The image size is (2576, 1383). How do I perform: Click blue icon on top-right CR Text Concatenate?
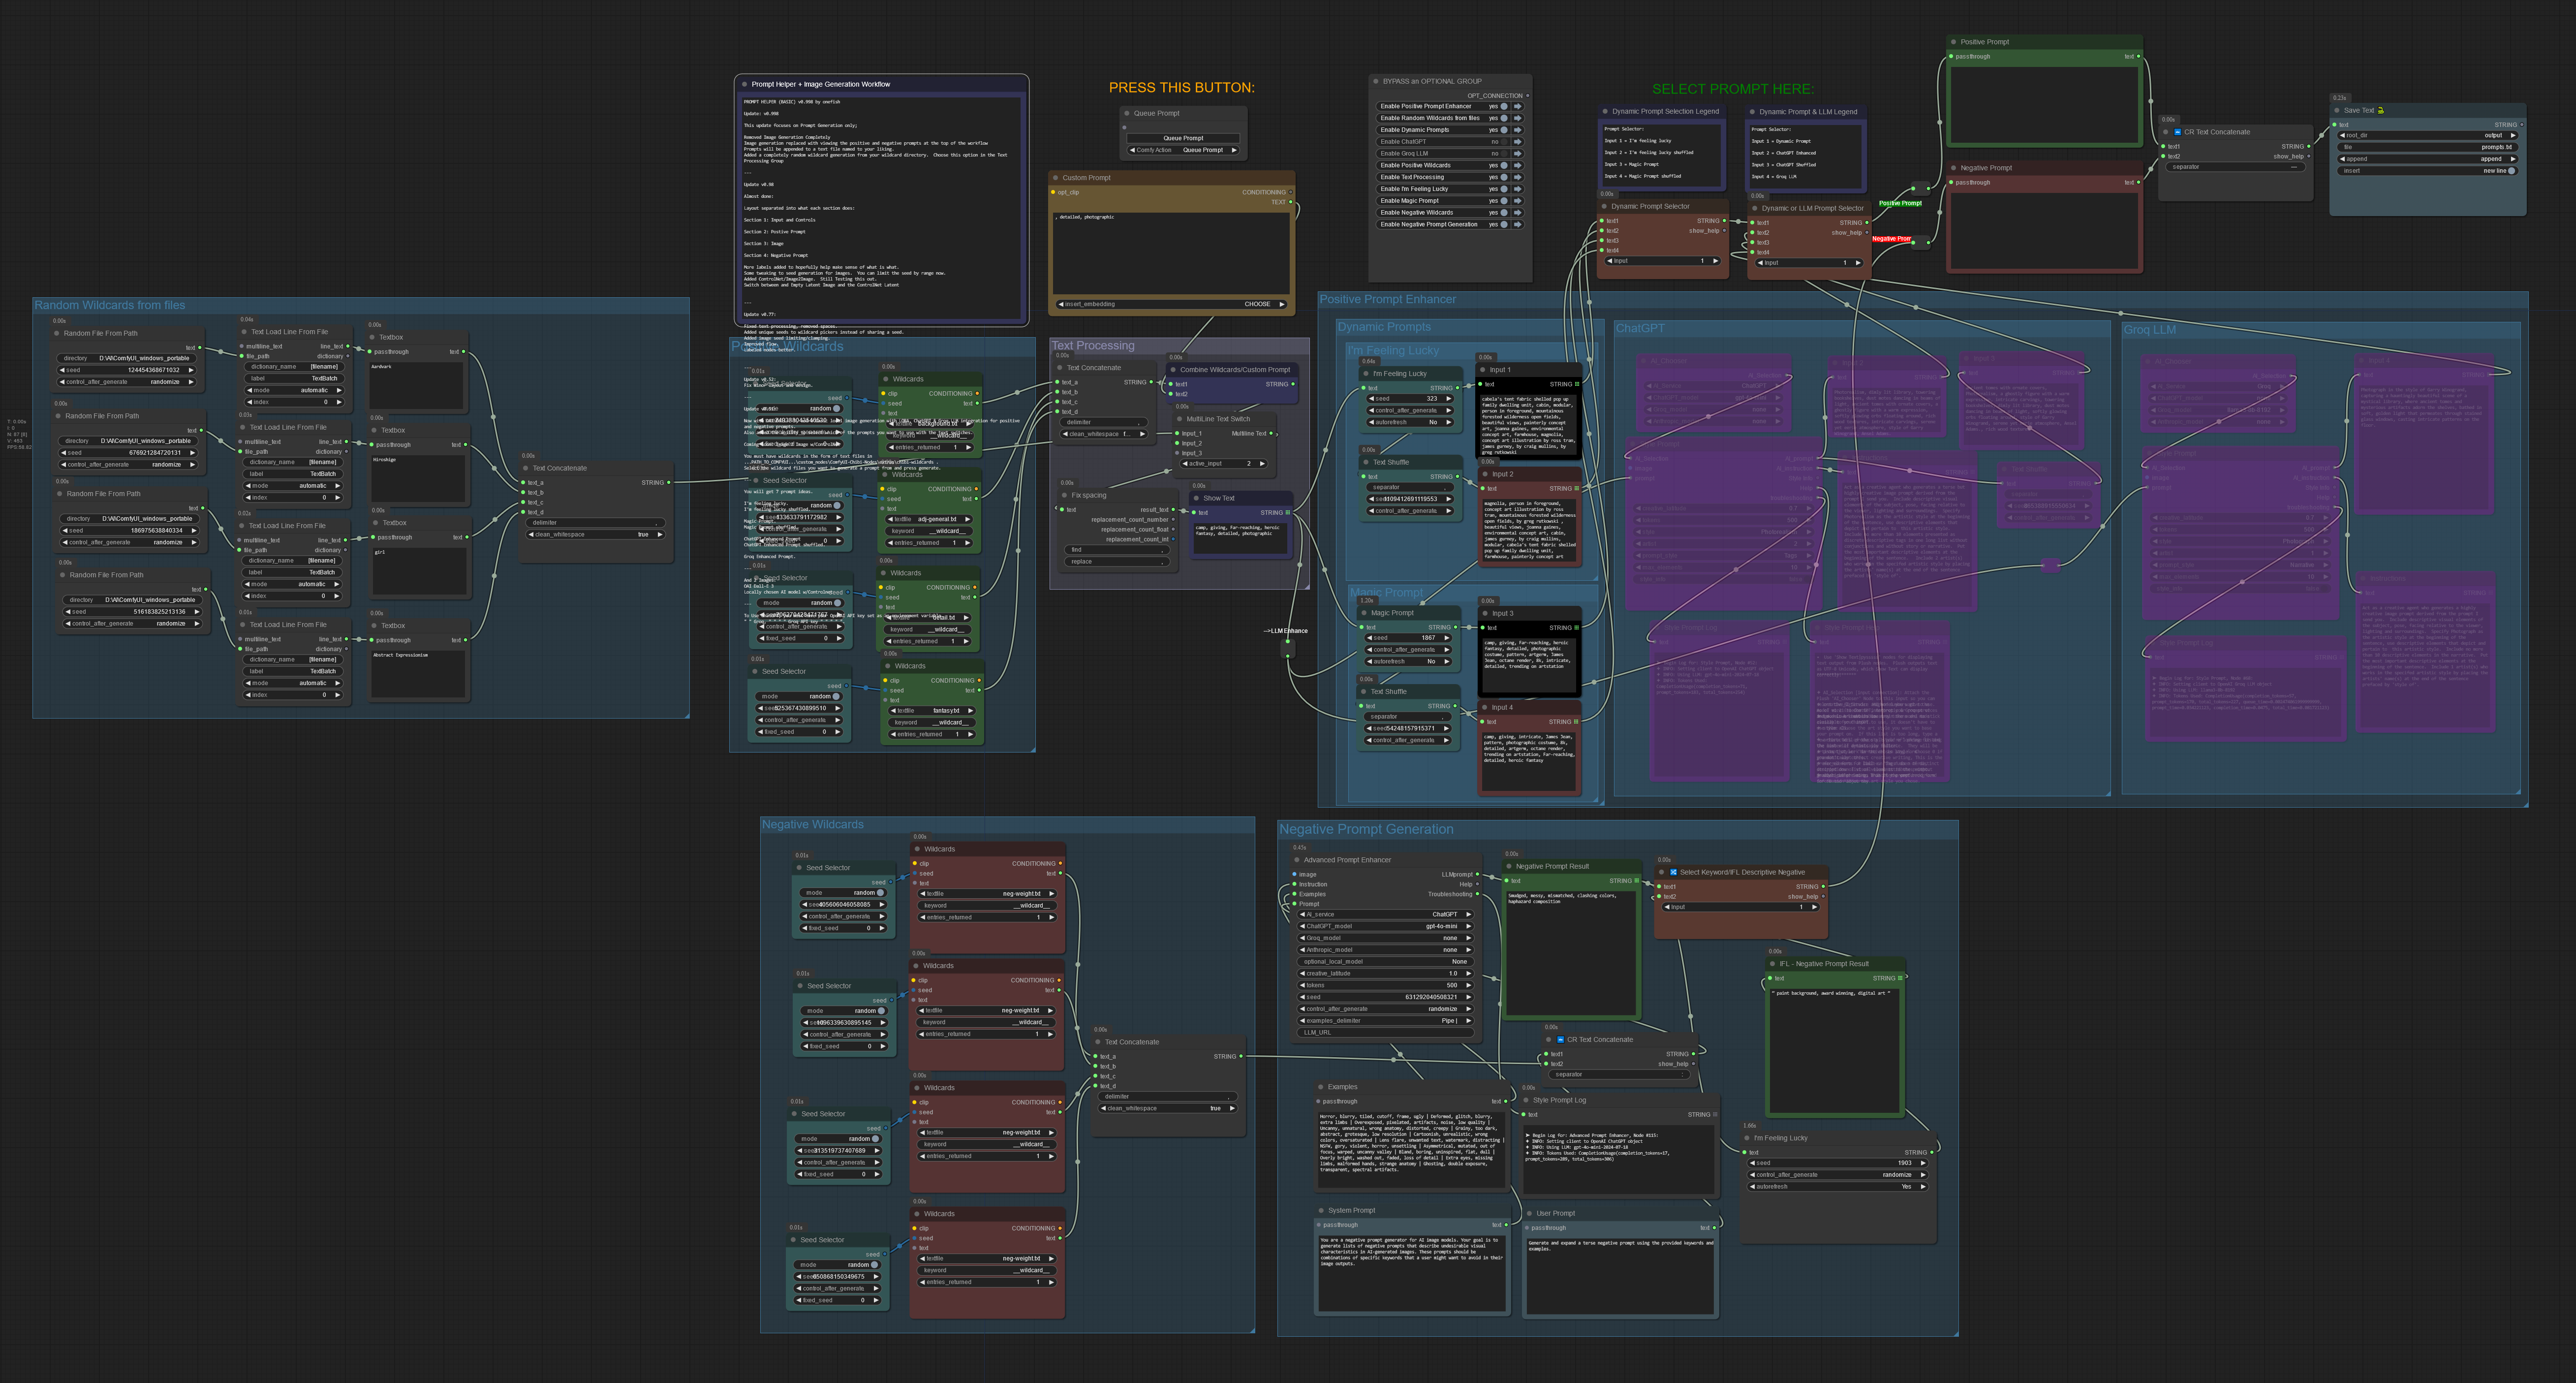click(x=2177, y=132)
